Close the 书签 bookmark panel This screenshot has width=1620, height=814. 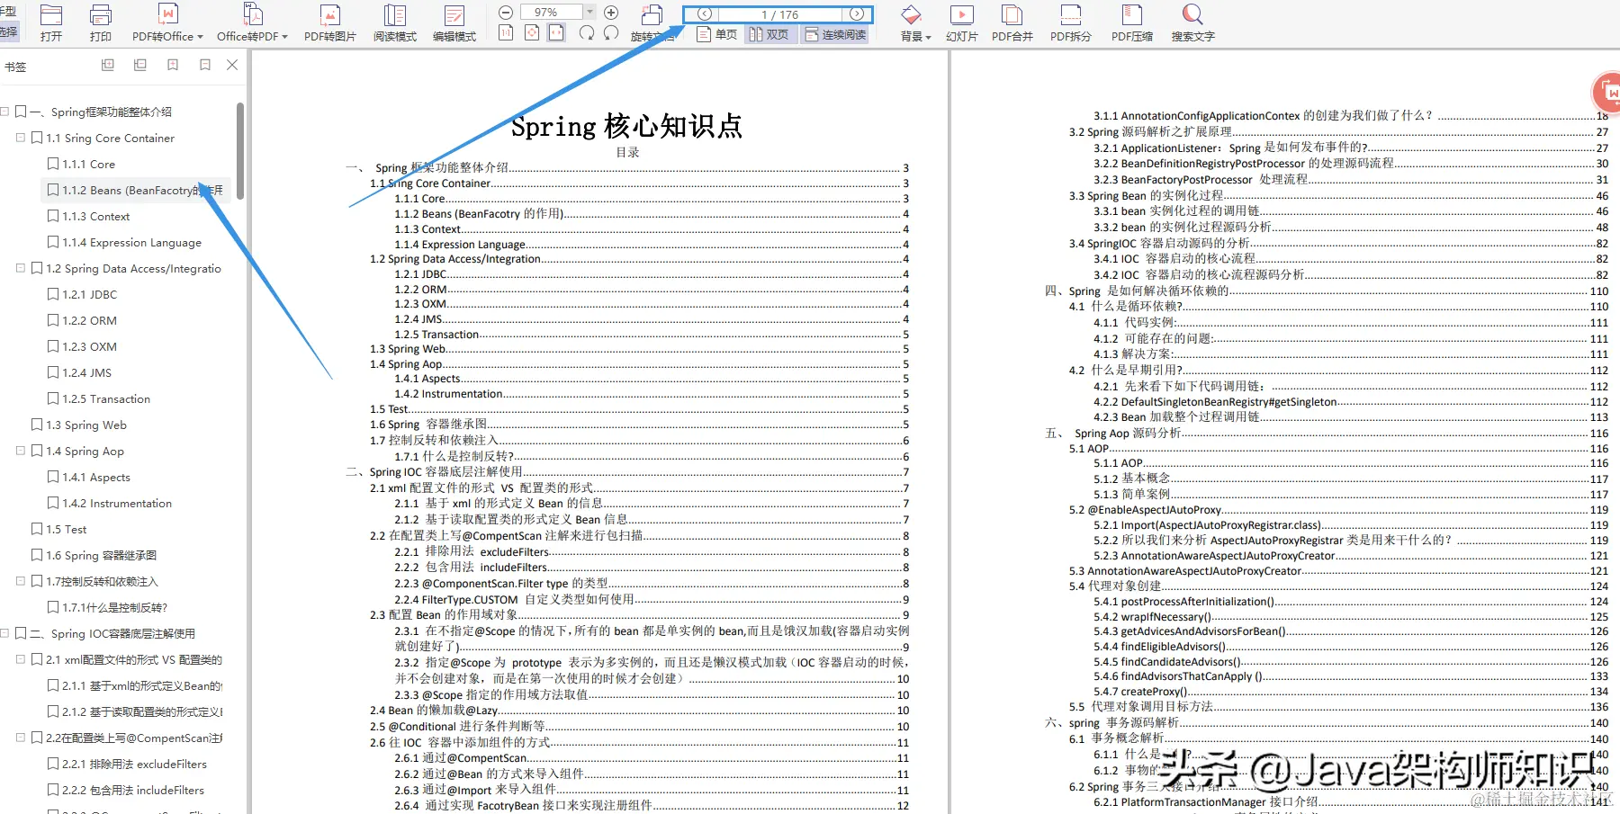click(x=232, y=65)
